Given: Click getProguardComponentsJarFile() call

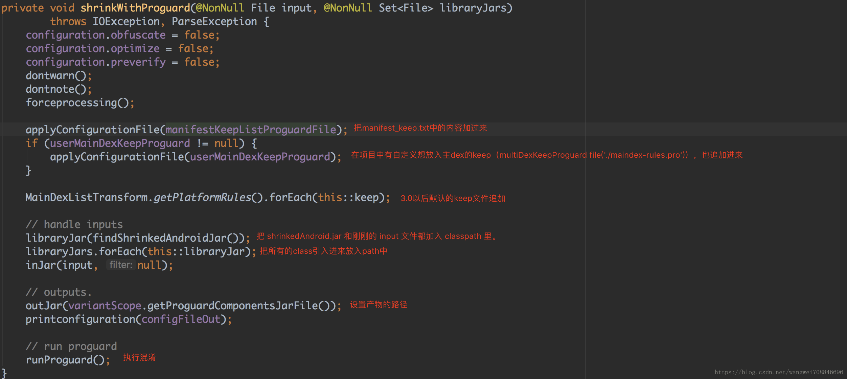Looking at the screenshot, I should [x=238, y=306].
